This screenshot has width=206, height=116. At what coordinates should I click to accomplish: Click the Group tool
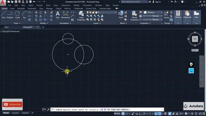click(166, 15)
